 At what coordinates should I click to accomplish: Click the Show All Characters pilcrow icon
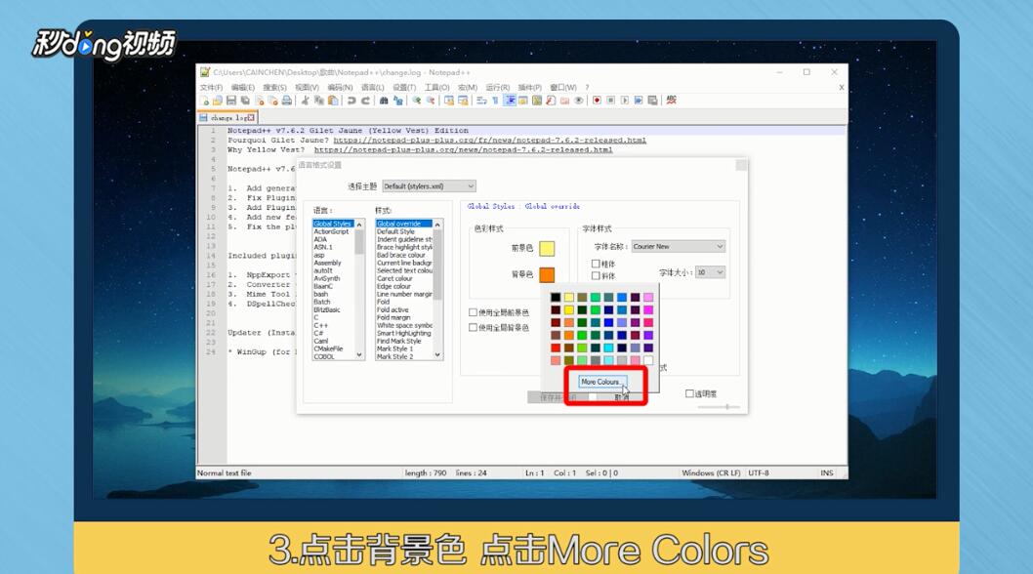(x=495, y=101)
